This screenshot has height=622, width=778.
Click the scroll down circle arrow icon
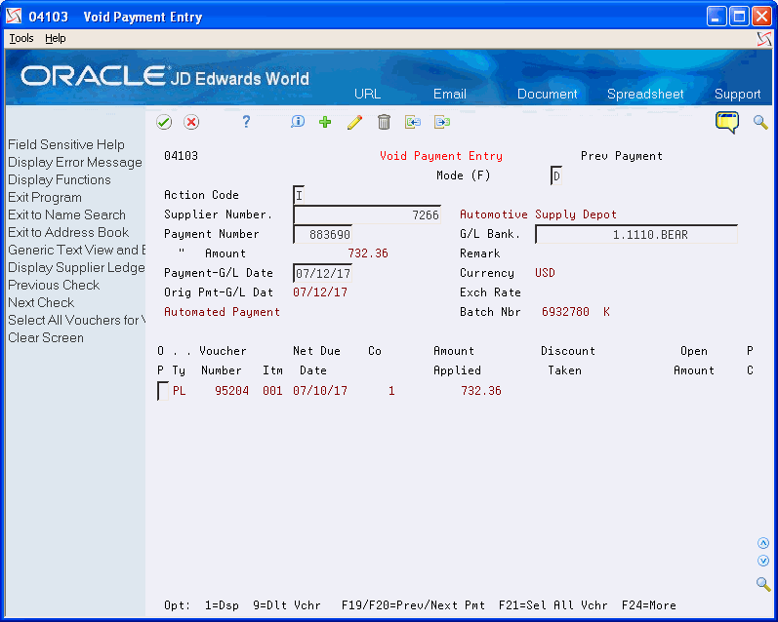click(763, 561)
